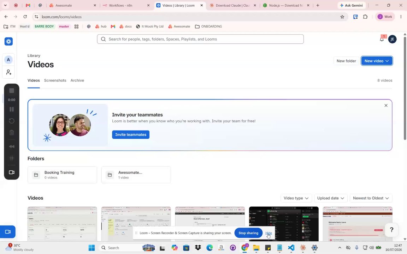Click the rewind icon in recording bar

coord(12,146)
